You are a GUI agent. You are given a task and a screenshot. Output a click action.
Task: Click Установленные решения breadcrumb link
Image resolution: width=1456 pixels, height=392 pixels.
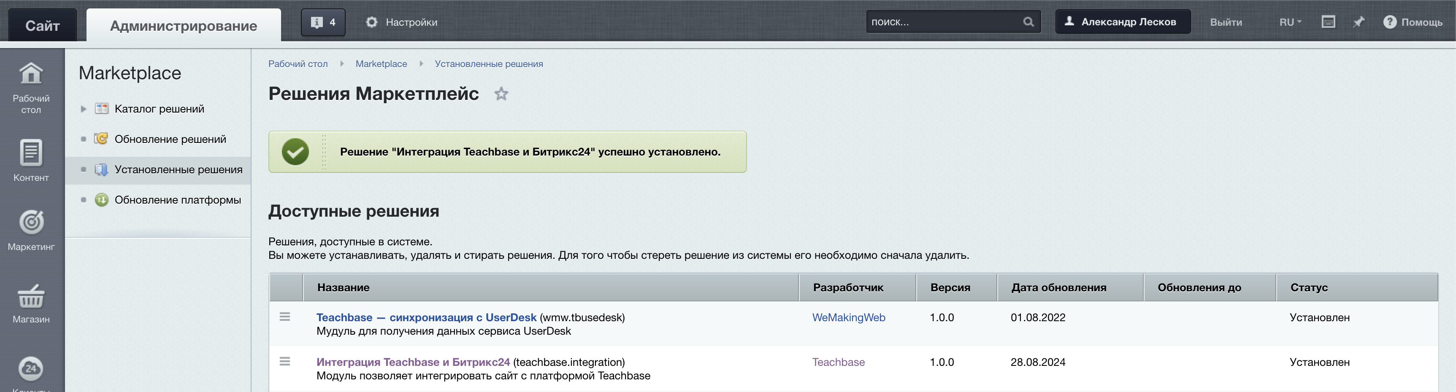[x=489, y=64]
